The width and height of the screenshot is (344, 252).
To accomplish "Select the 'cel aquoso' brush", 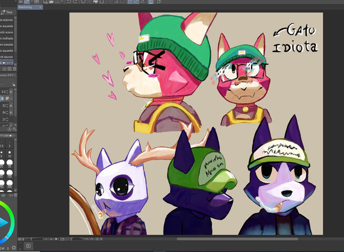I will point(7,57).
